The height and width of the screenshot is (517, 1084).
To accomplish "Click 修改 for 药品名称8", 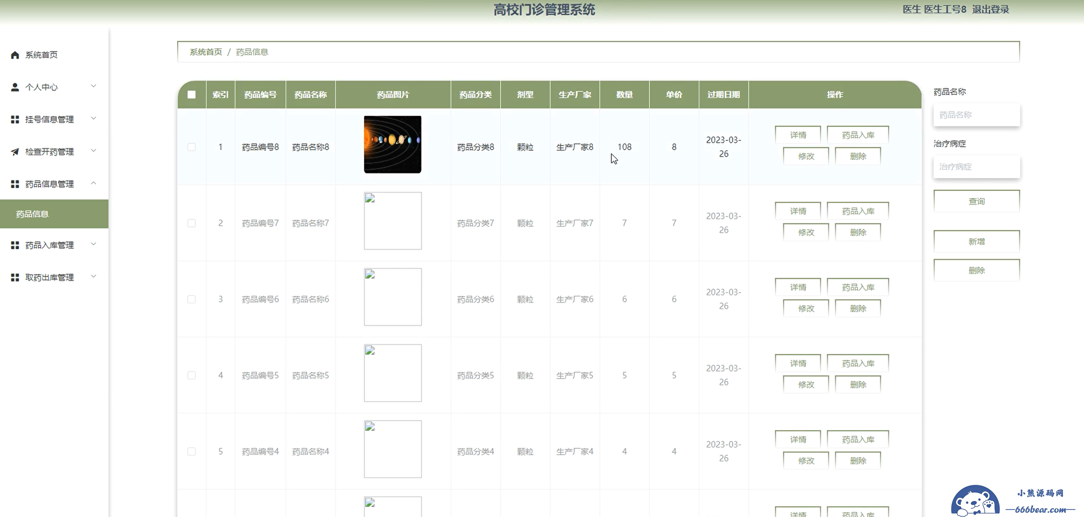I will click(x=806, y=157).
